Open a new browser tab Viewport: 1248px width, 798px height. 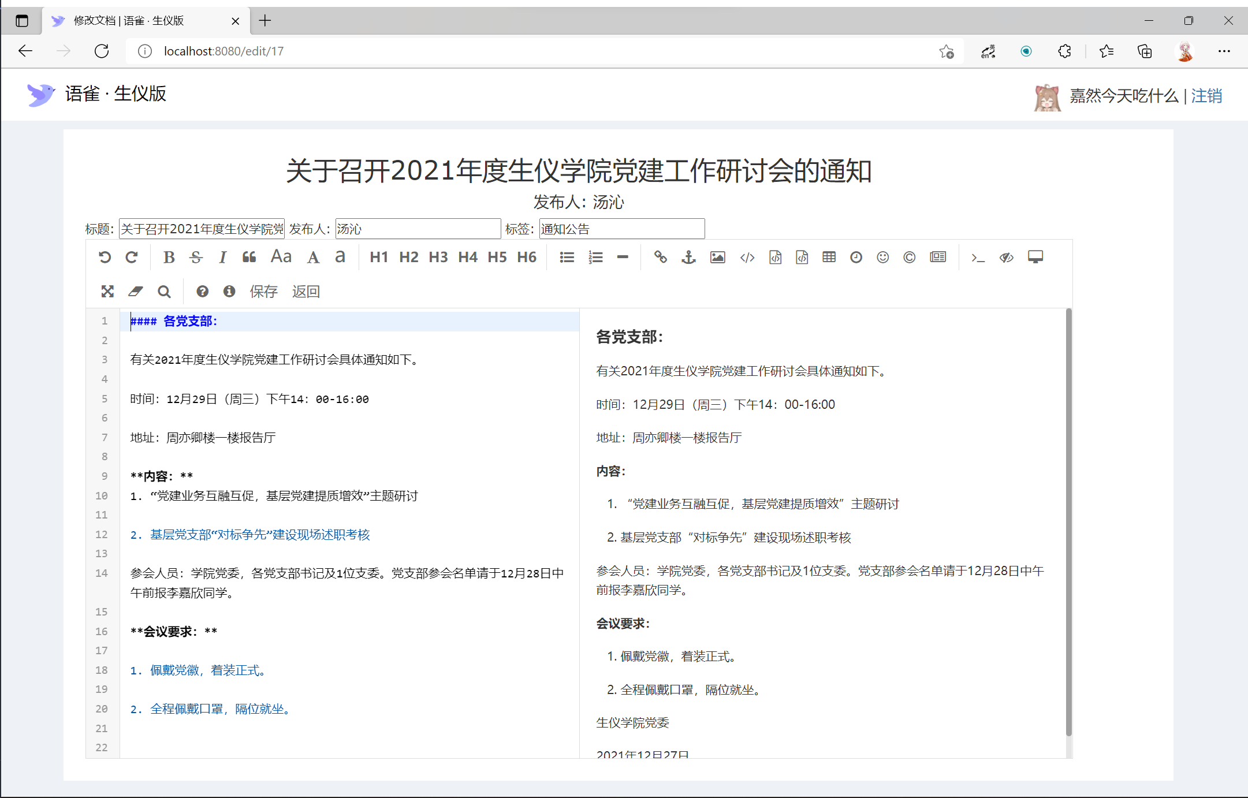pyautogui.click(x=265, y=21)
